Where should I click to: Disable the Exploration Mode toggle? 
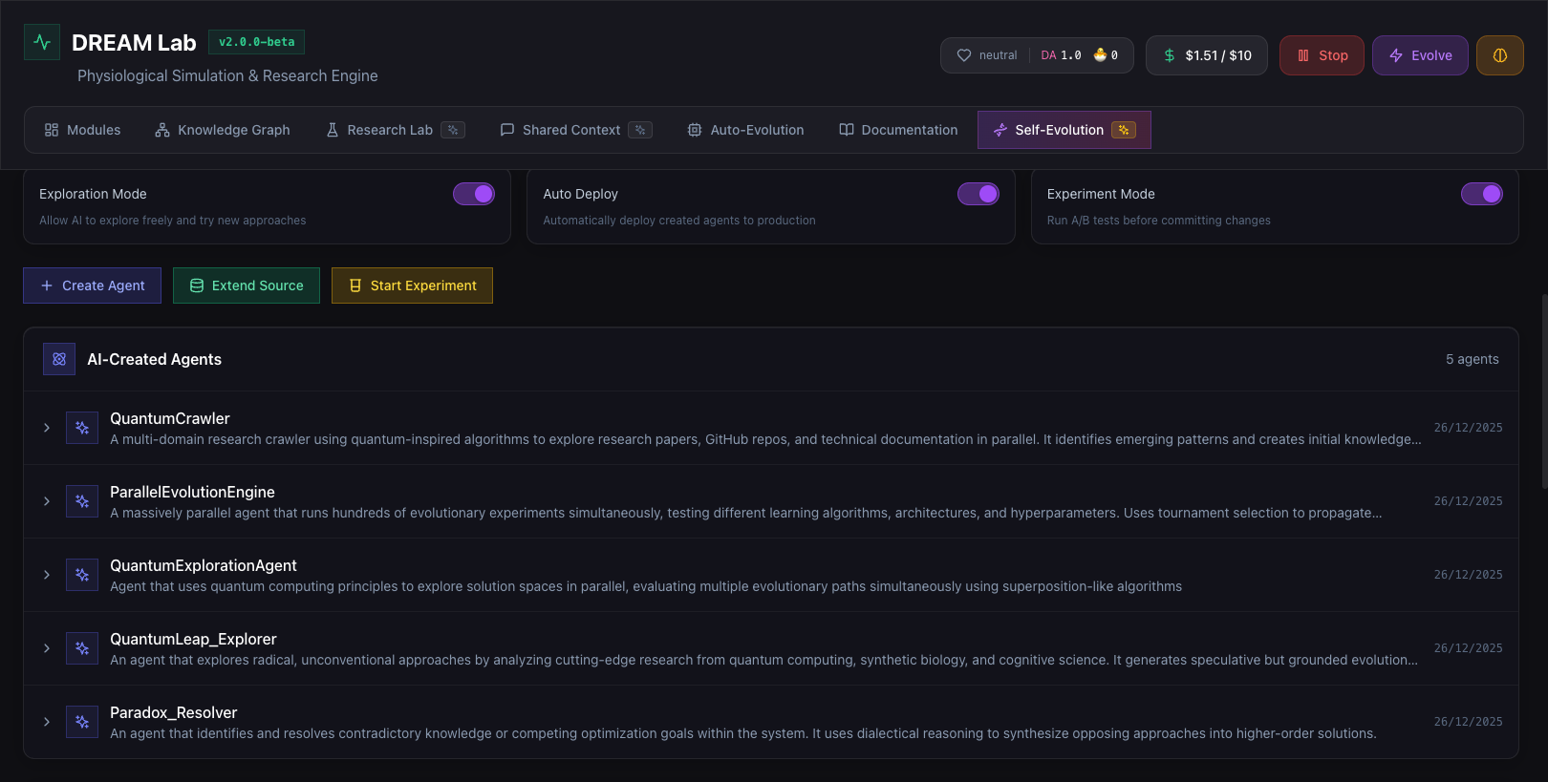pyautogui.click(x=474, y=194)
